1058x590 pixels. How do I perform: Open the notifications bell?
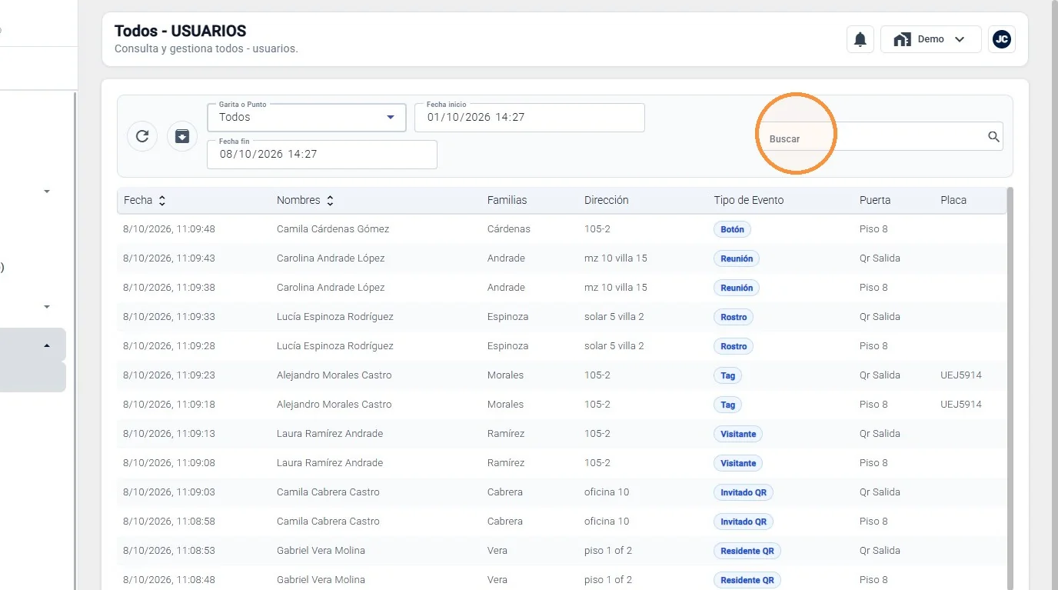[x=860, y=39]
